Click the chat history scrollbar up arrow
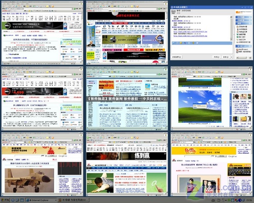254x203 pixels. point(231,17)
